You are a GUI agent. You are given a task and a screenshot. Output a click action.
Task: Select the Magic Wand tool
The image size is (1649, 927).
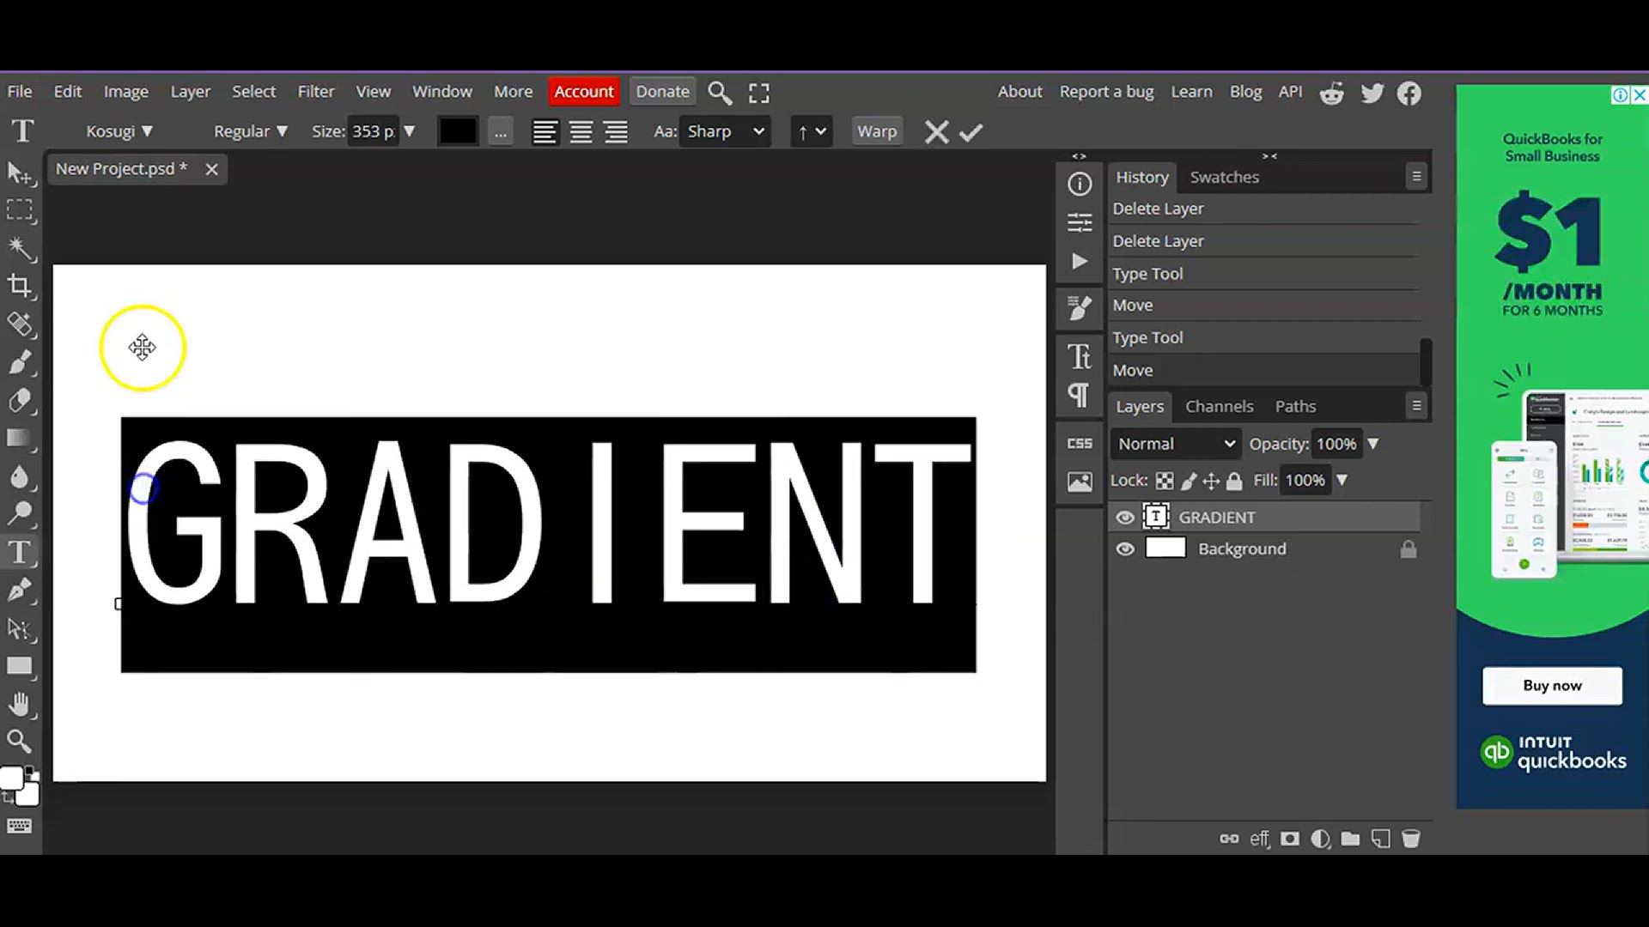tap(20, 249)
